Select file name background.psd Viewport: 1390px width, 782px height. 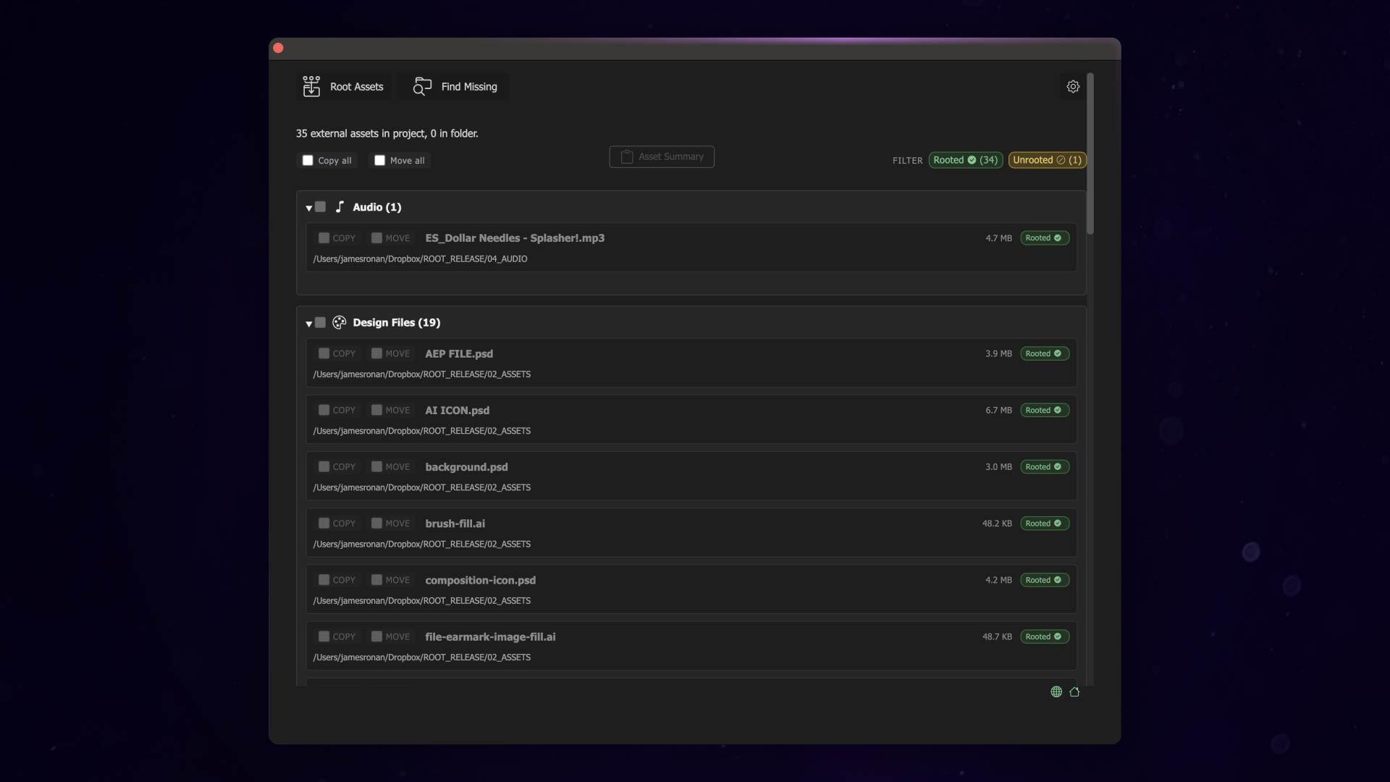(466, 467)
